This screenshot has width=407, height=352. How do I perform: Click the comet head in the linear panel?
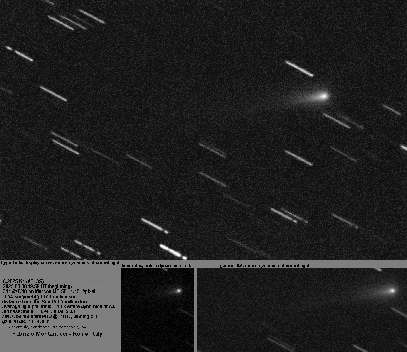[x=178, y=290]
